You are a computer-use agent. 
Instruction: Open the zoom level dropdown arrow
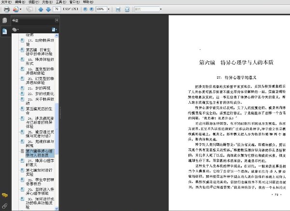pos(109,9)
